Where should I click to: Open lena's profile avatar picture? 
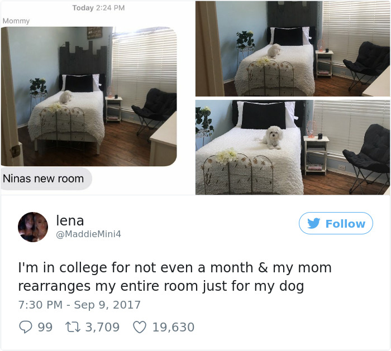pos(33,227)
